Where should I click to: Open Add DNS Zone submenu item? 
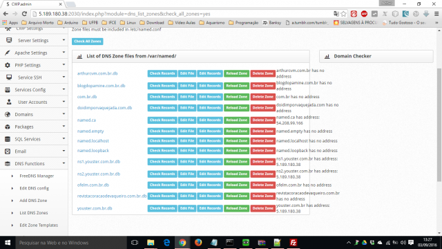point(33,201)
